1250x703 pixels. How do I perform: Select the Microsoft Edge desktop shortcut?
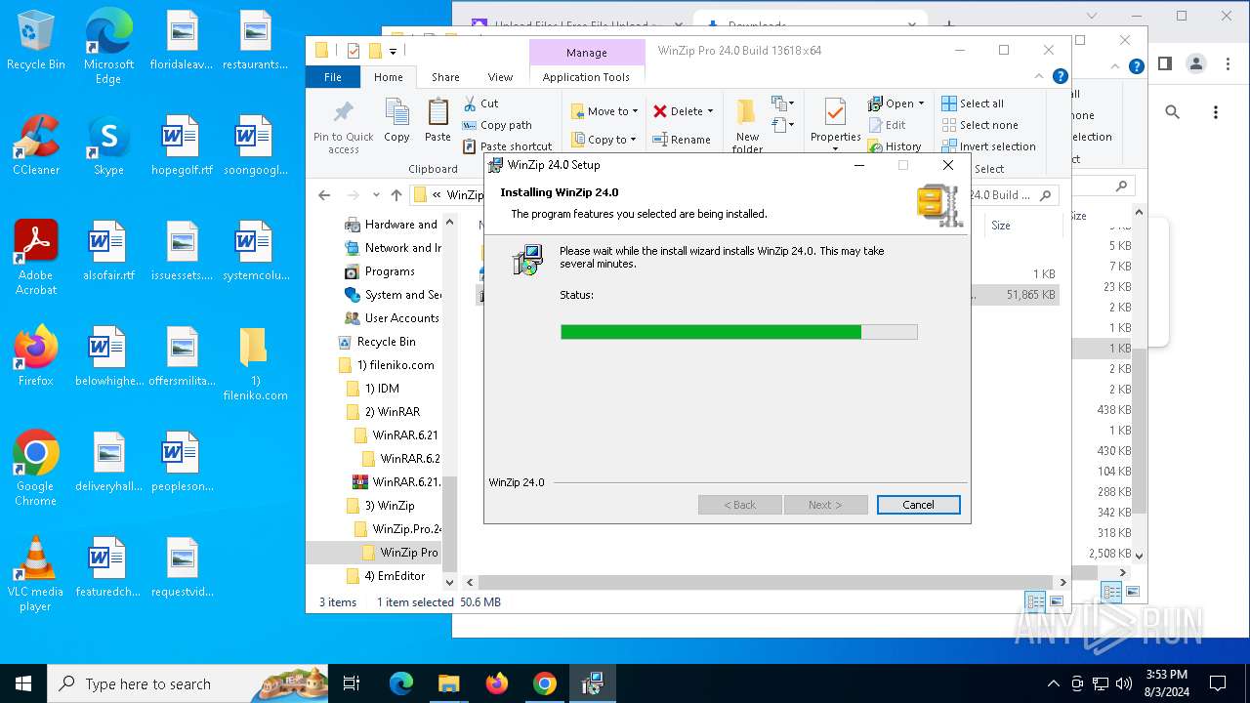click(108, 47)
